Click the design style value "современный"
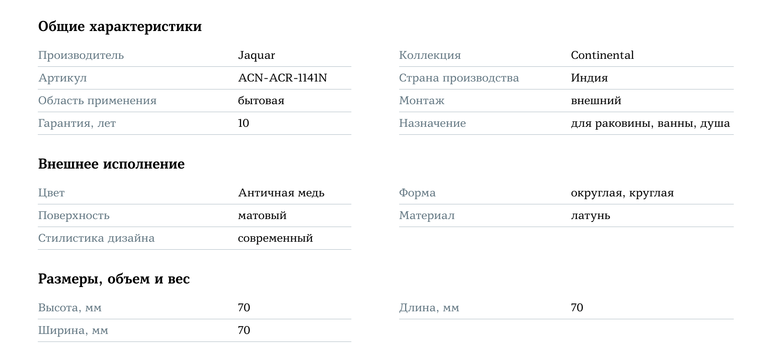Image resolution: width=764 pixels, height=359 pixels. click(x=275, y=238)
